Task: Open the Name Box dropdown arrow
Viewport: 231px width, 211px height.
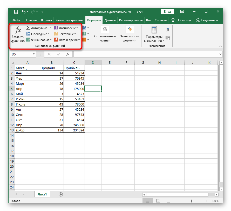Action: 34,54
